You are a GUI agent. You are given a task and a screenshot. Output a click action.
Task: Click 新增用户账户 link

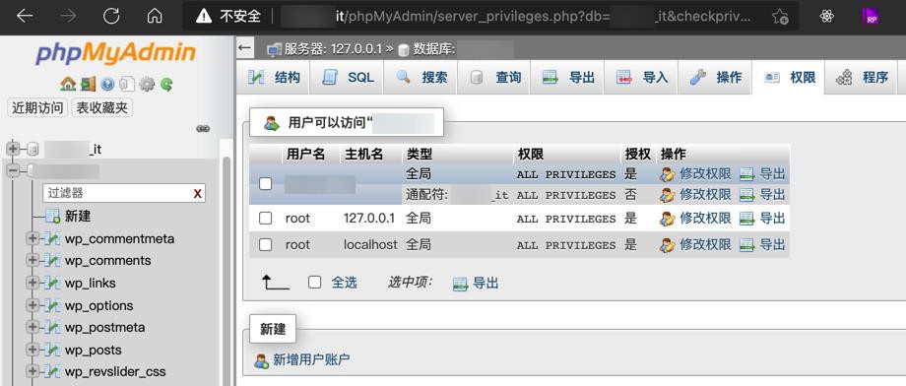(311, 360)
